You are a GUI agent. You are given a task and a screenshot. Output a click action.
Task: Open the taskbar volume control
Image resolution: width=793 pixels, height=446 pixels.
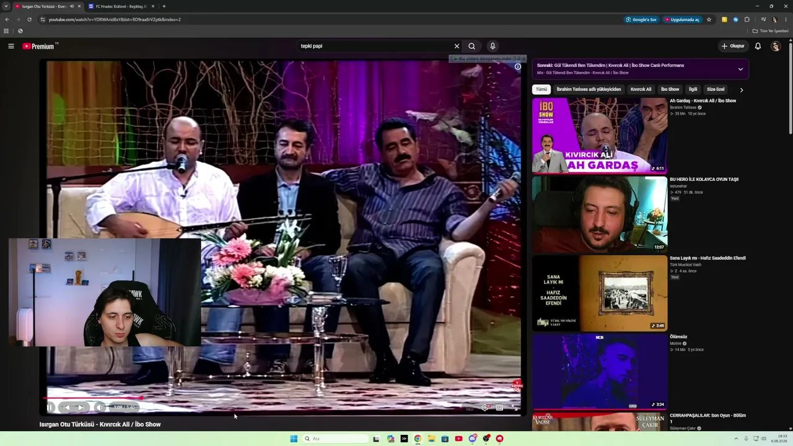[763, 439]
